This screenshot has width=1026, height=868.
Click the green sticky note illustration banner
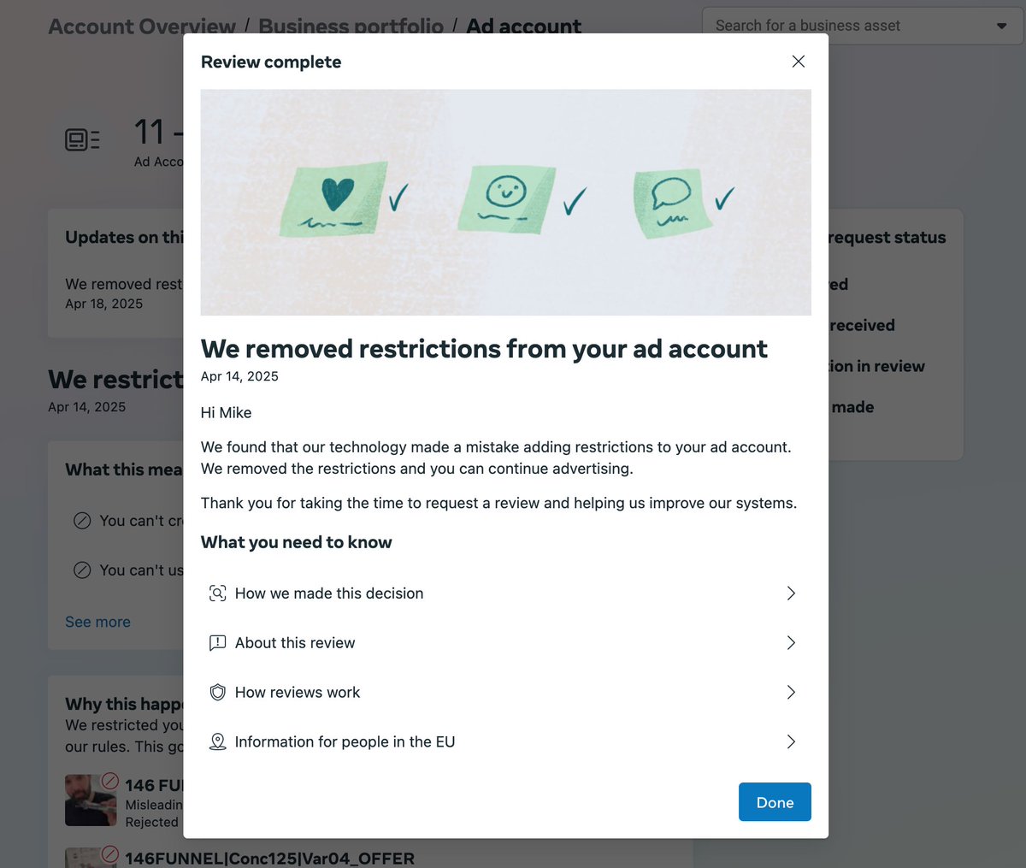click(x=505, y=203)
